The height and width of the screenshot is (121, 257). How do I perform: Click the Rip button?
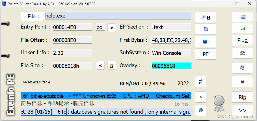tap(242, 97)
